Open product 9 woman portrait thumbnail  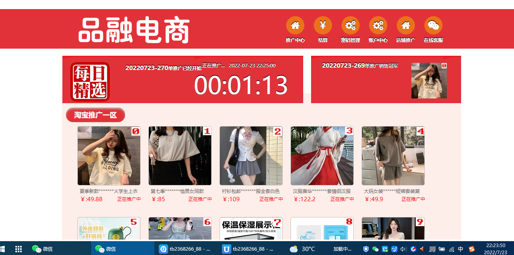[x=393, y=229]
